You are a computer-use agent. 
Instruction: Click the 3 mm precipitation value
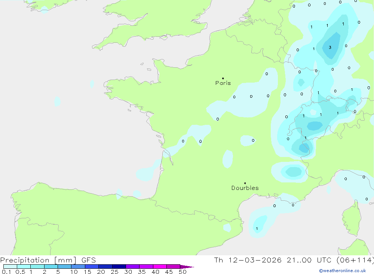(x=330, y=47)
